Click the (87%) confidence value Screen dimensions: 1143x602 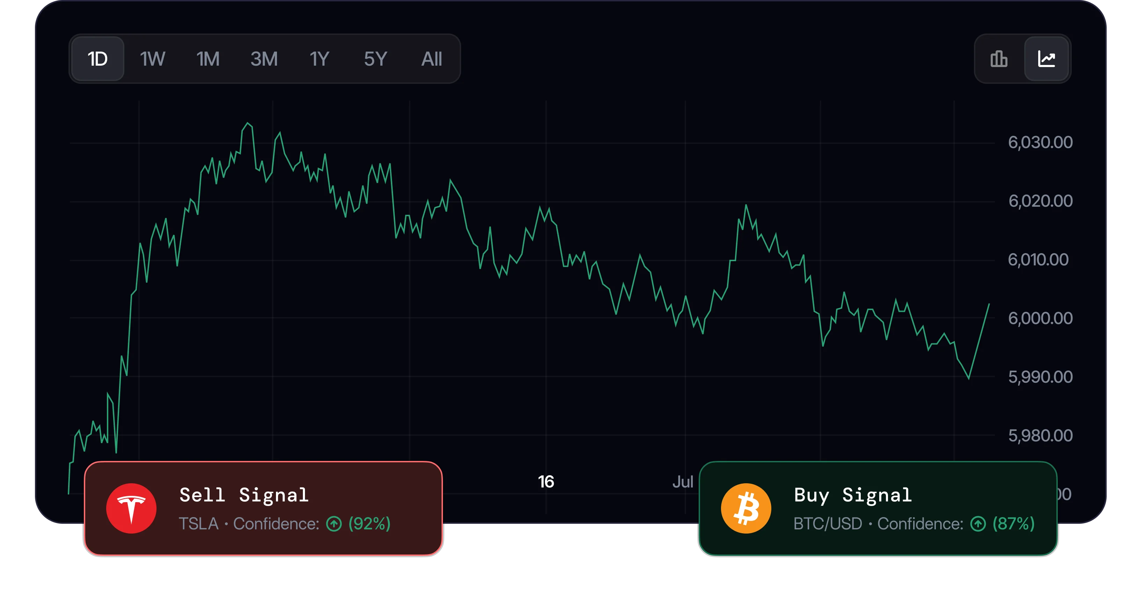tap(1013, 524)
